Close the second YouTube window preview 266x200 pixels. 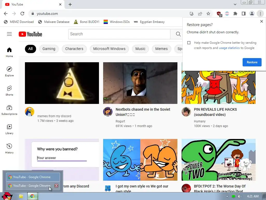coord(56,185)
